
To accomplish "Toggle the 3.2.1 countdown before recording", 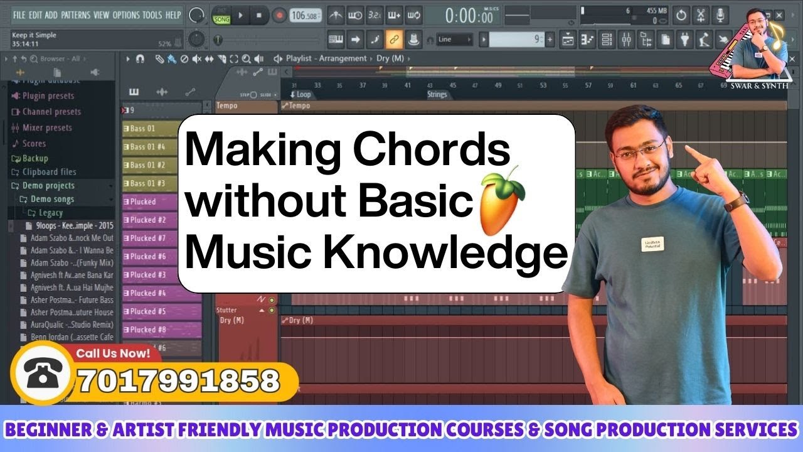I will [x=375, y=14].
